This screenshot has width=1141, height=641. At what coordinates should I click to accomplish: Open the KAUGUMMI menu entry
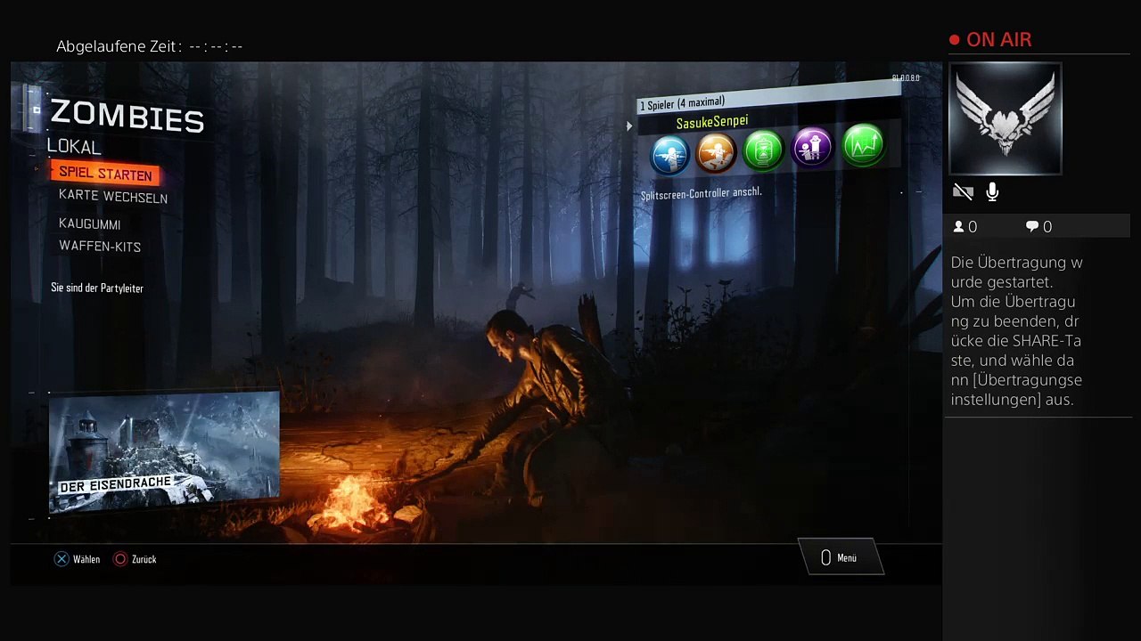coord(90,223)
